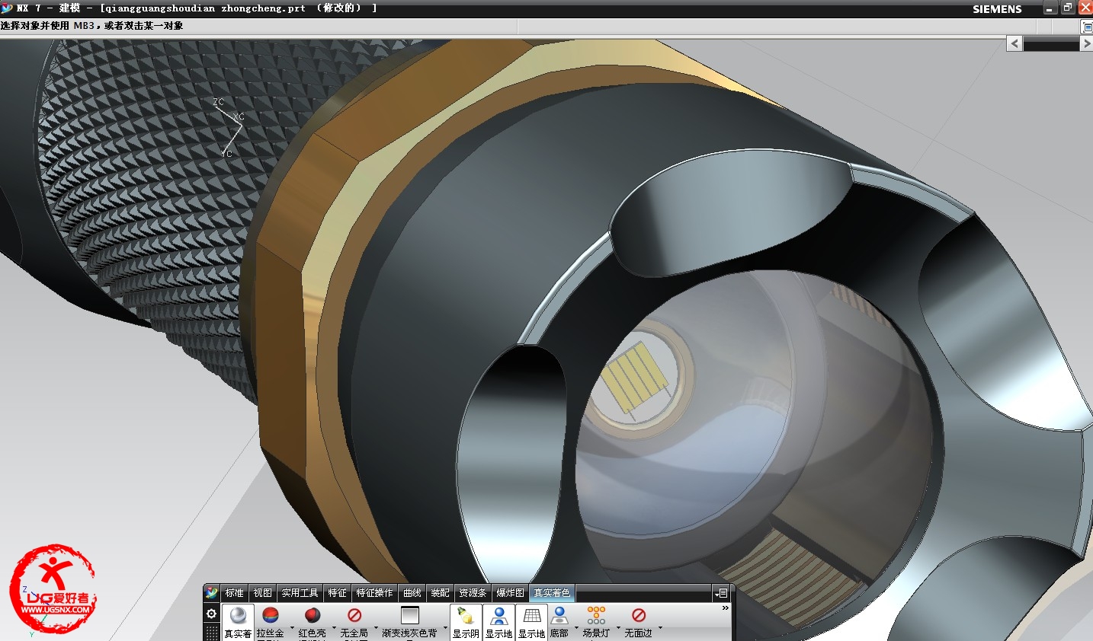1093x641 pixels.
Task: Click the left scroll arrow near top right
Action: pos(1014,43)
